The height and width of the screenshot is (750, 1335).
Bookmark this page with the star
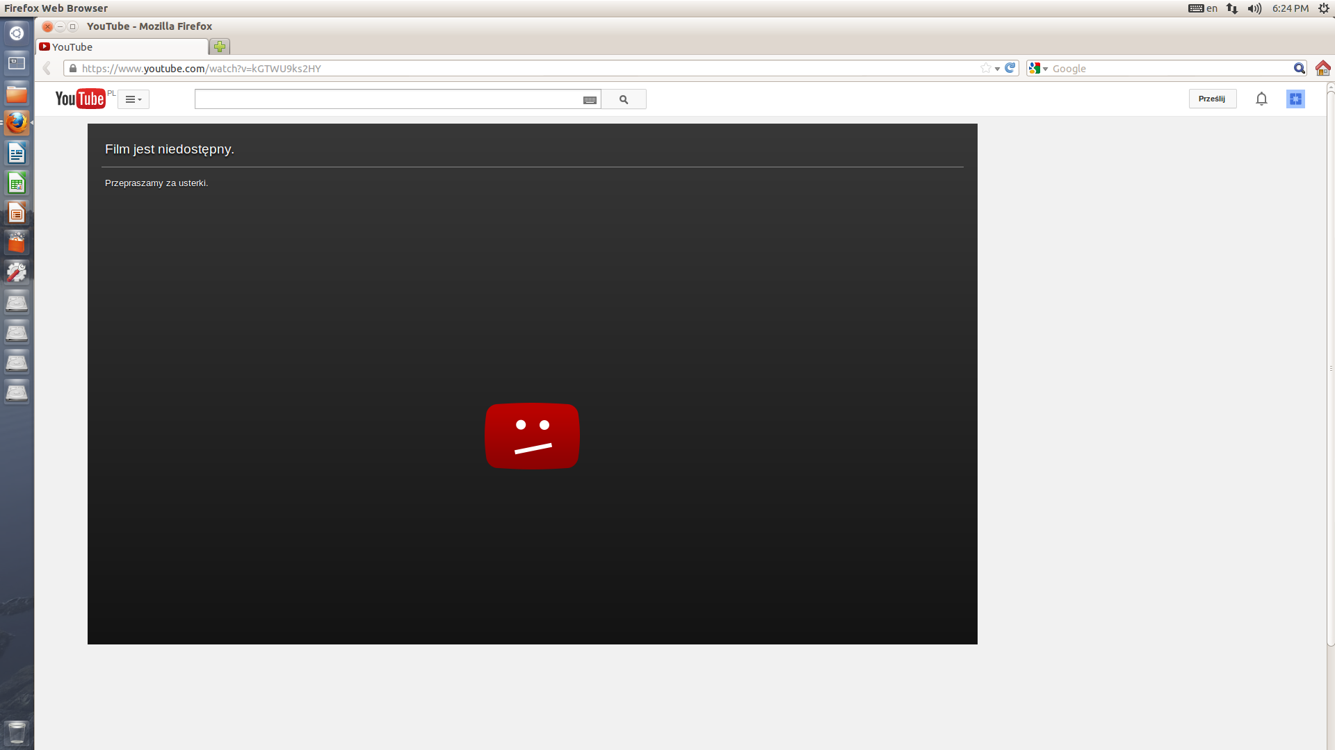(985, 68)
